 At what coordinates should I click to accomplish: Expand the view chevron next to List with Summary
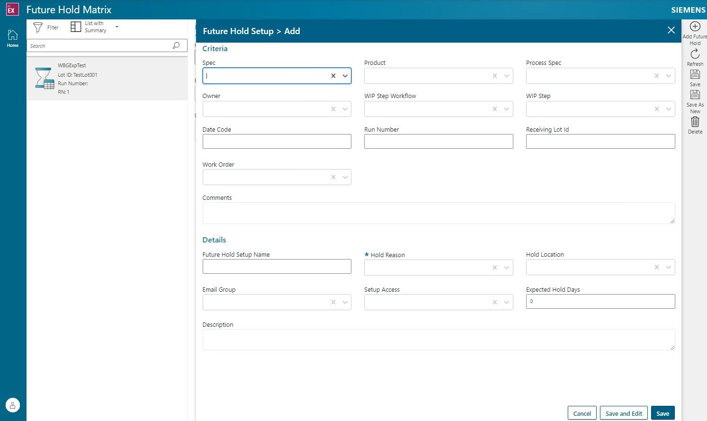click(116, 27)
